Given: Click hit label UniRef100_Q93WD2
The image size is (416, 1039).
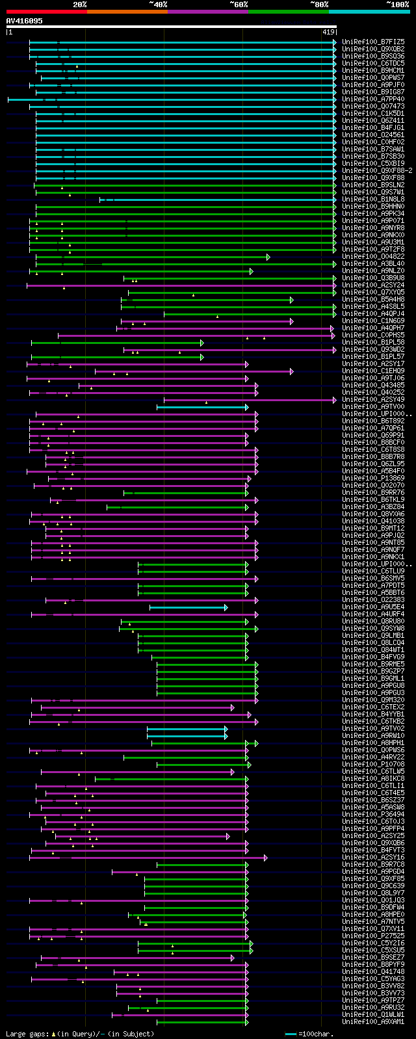Looking at the screenshot, I should [x=373, y=349].
